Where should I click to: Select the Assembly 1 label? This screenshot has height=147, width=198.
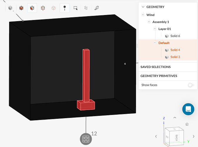point(161,22)
